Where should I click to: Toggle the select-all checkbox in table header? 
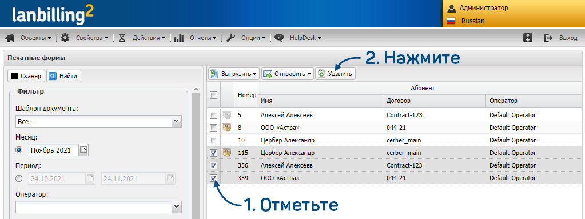(x=213, y=95)
